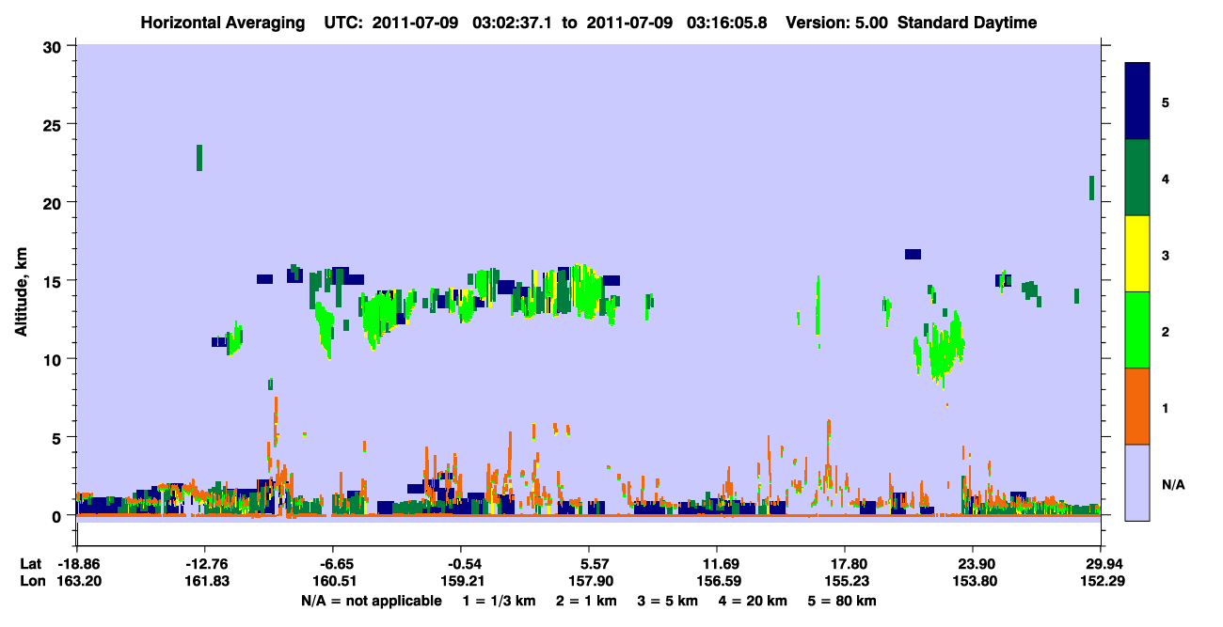Click the y-axis tick label 30
The height and width of the screenshot is (627, 1223).
(55, 46)
